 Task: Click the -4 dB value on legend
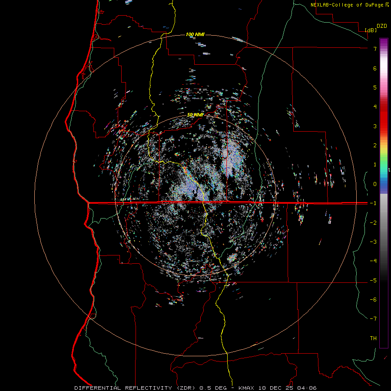click(x=373, y=261)
